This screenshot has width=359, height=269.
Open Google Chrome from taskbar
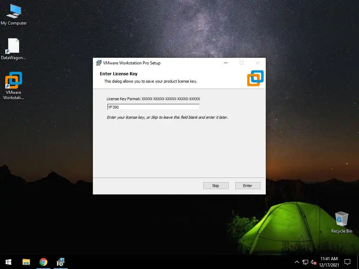coord(43,262)
